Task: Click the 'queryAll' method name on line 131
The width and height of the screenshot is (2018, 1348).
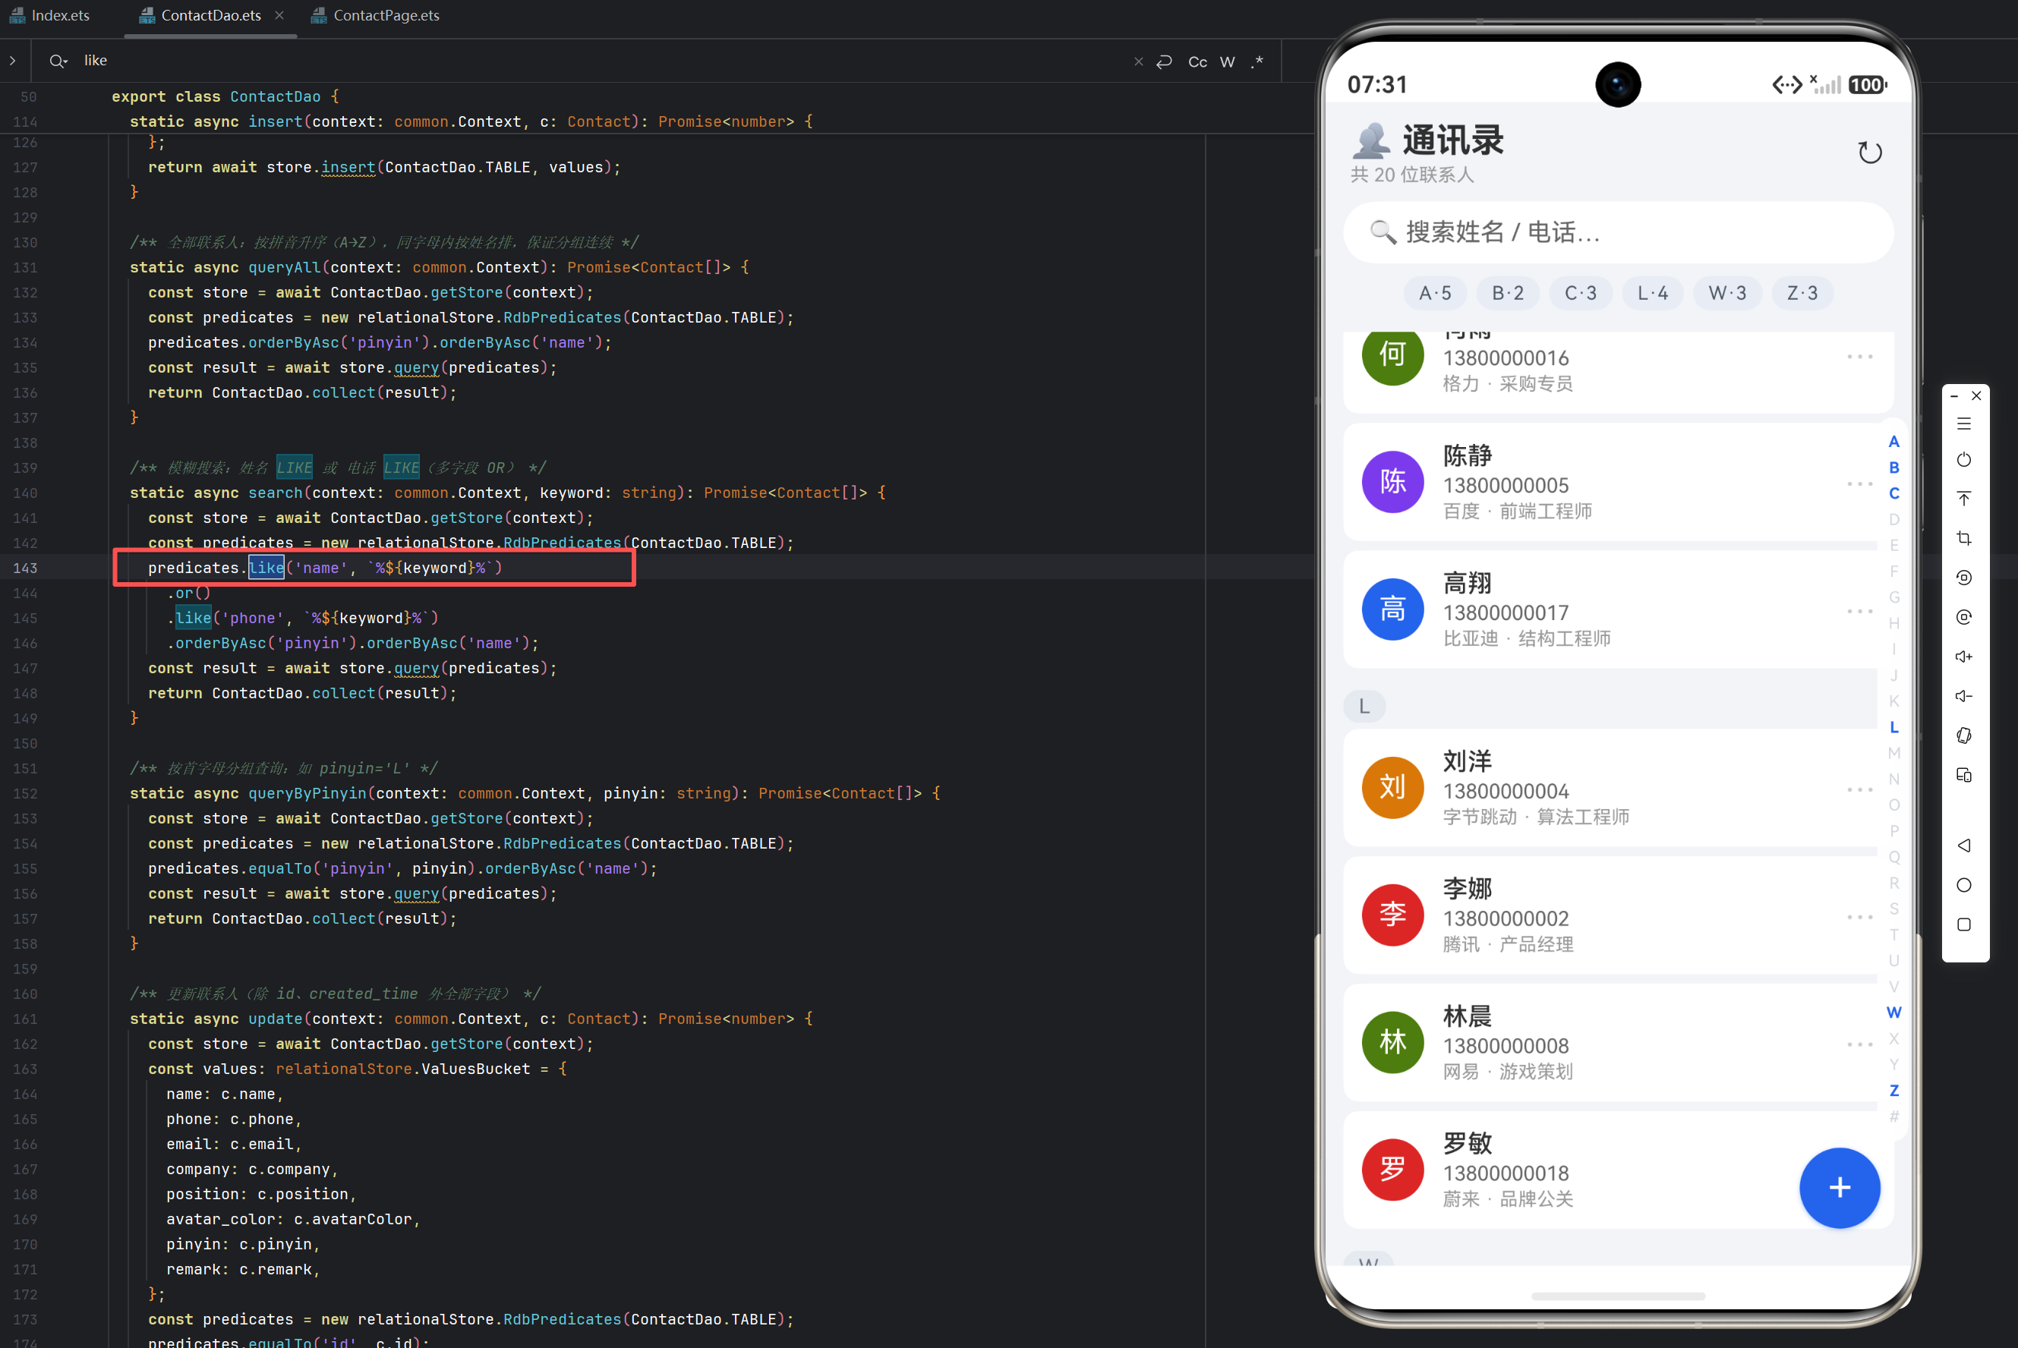Action: (x=285, y=267)
